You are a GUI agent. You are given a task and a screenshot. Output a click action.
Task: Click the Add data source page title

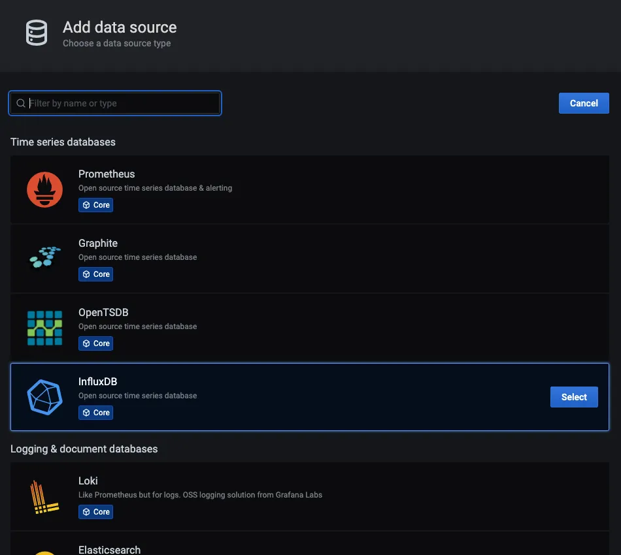[x=120, y=27]
